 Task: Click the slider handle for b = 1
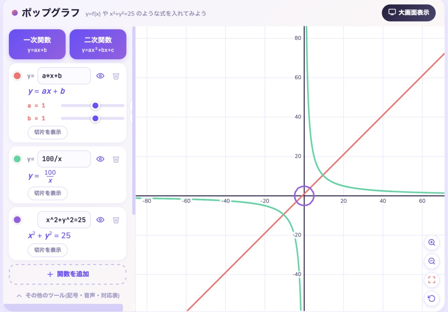point(95,118)
